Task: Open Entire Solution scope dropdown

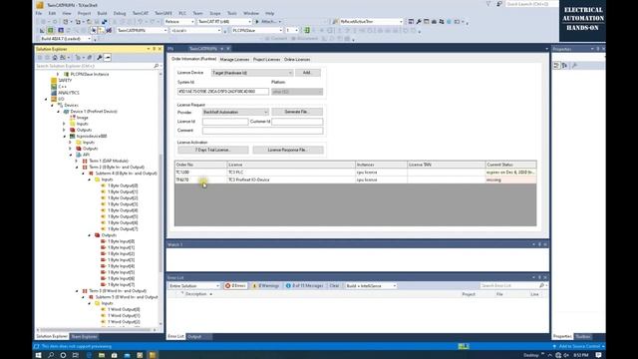Action: tap(194, 286)
